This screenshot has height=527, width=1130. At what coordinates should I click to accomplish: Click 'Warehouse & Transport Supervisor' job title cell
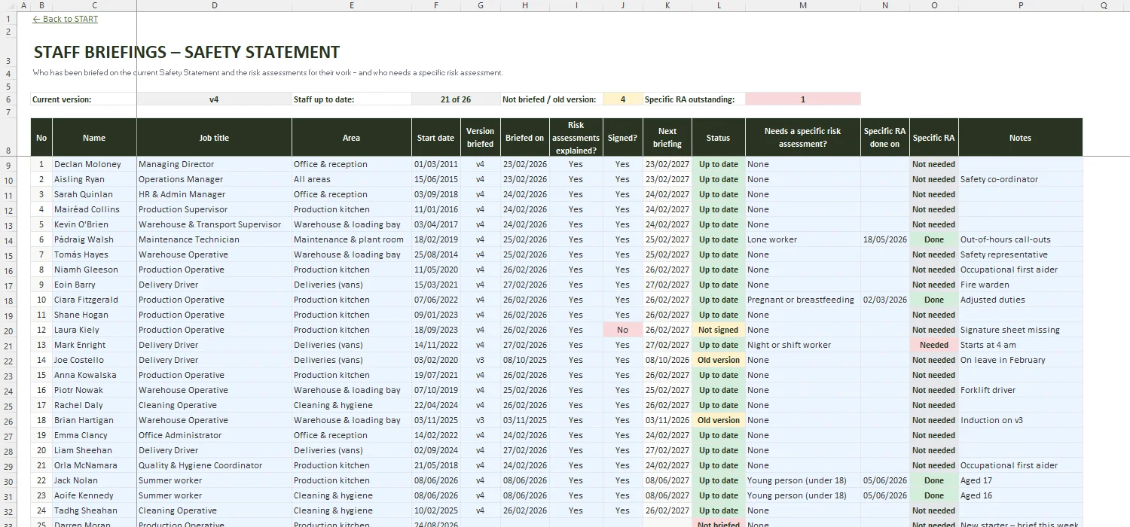click(214, 224)
